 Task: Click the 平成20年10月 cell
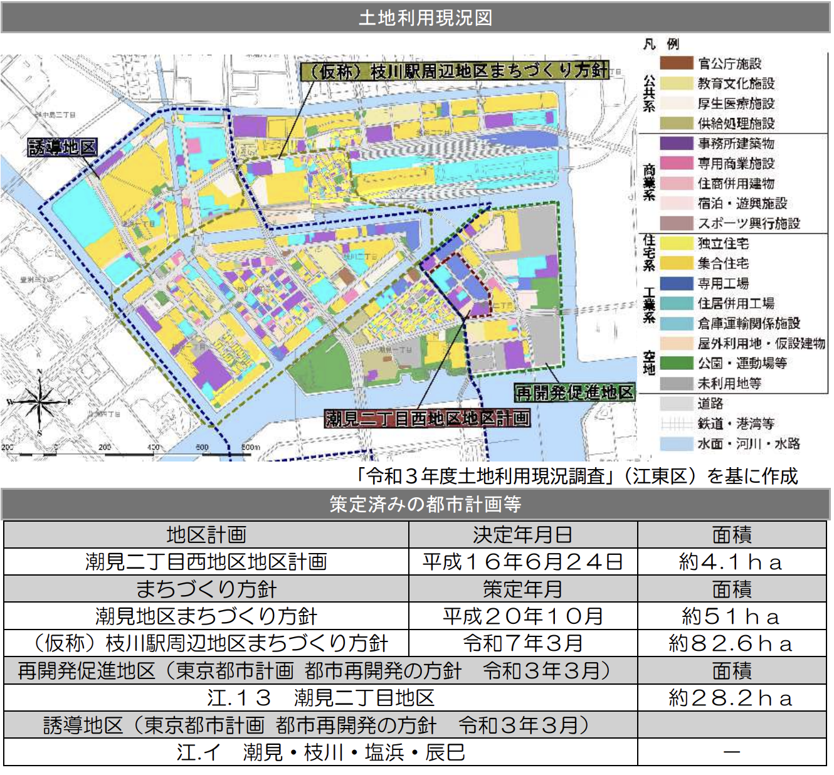[523, 616]
